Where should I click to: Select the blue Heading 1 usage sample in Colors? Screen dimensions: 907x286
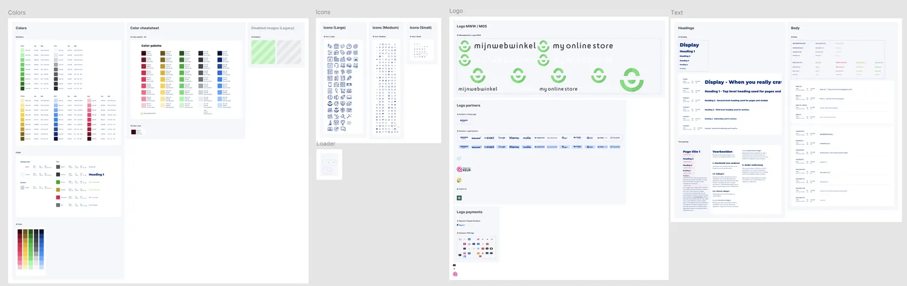pyautogui.click(x=97, y=174)
